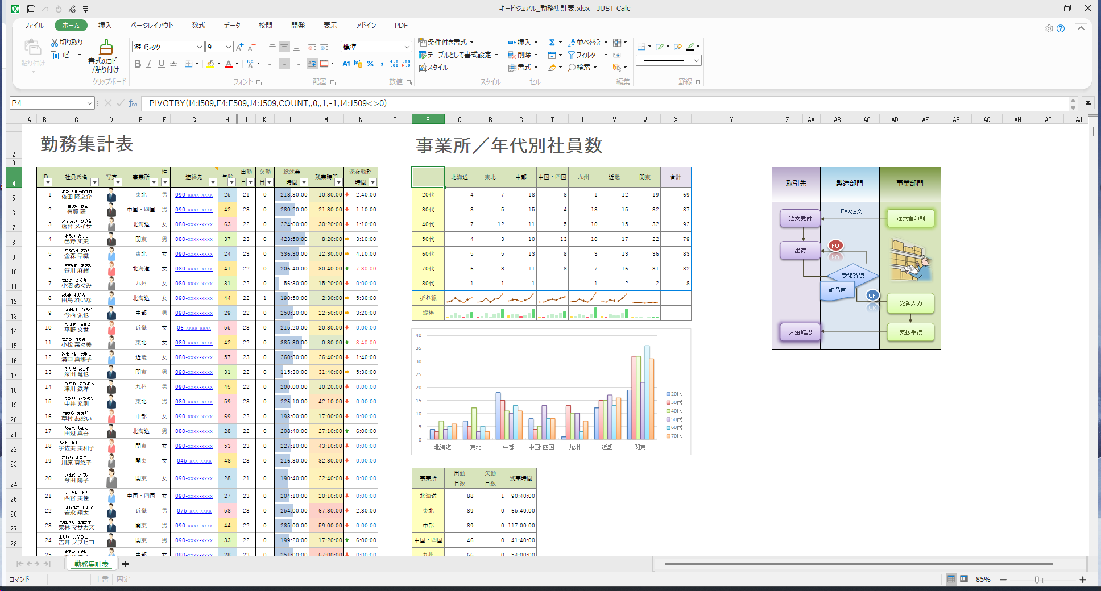Open the 数式 ribbon tab
The width and height of the screenshot is (1101, 591).
(x=198, y=26)
